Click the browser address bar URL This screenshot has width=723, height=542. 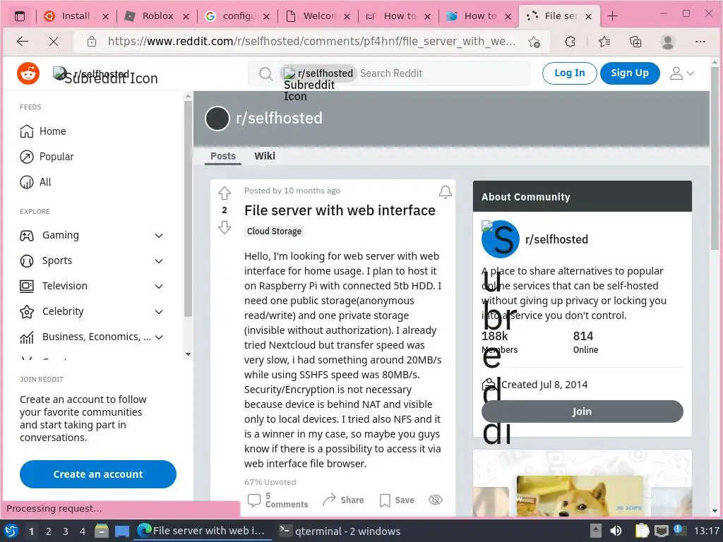(311, 42)
